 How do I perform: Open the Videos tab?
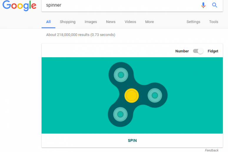[130, 22]
